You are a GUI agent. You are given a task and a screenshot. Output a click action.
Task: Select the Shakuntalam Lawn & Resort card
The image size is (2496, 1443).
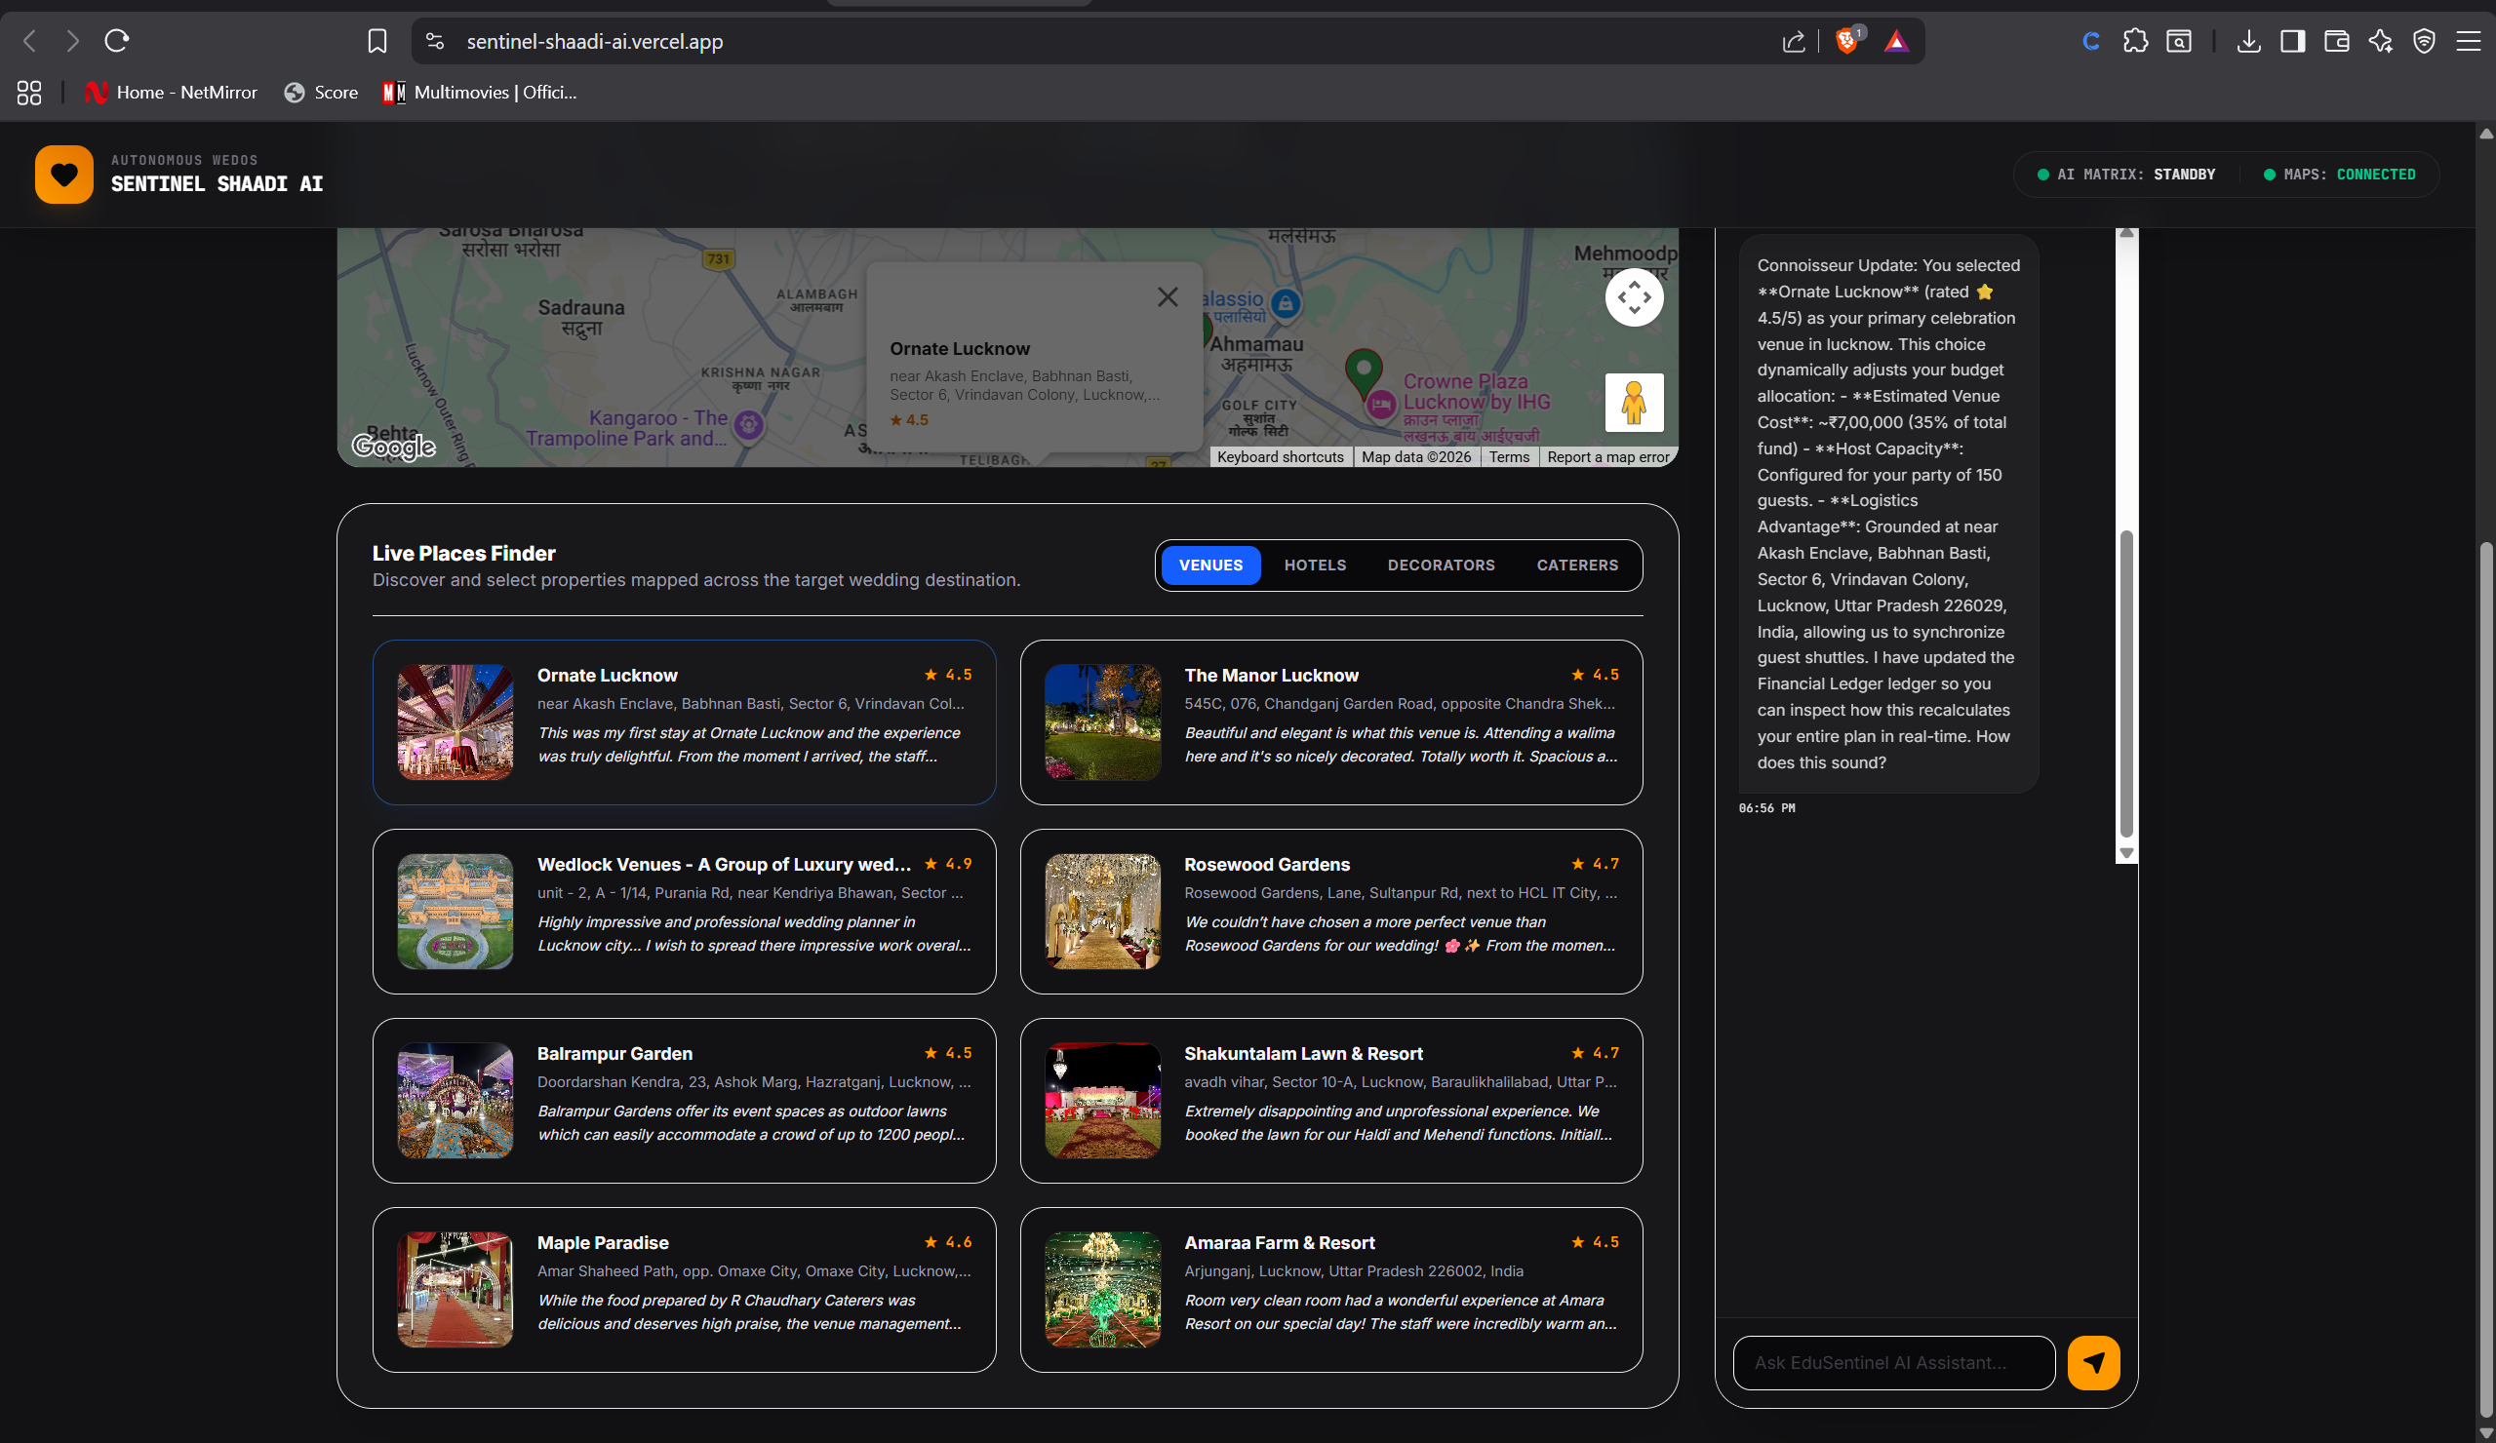click(1331, 1101)
